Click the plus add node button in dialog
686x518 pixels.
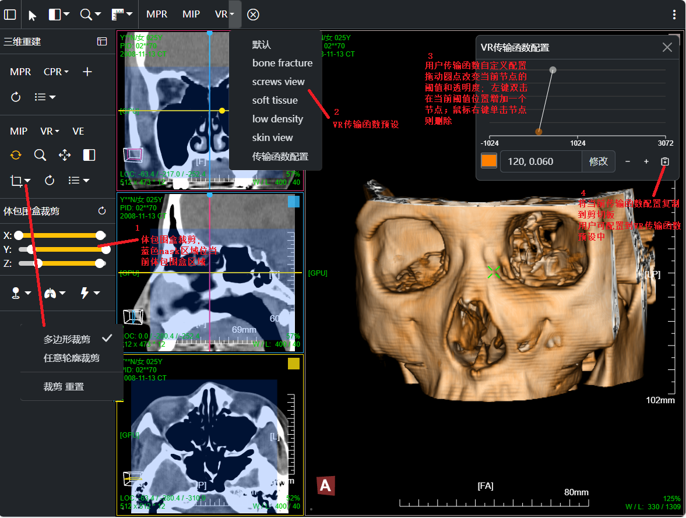click(x=646, y=161)
